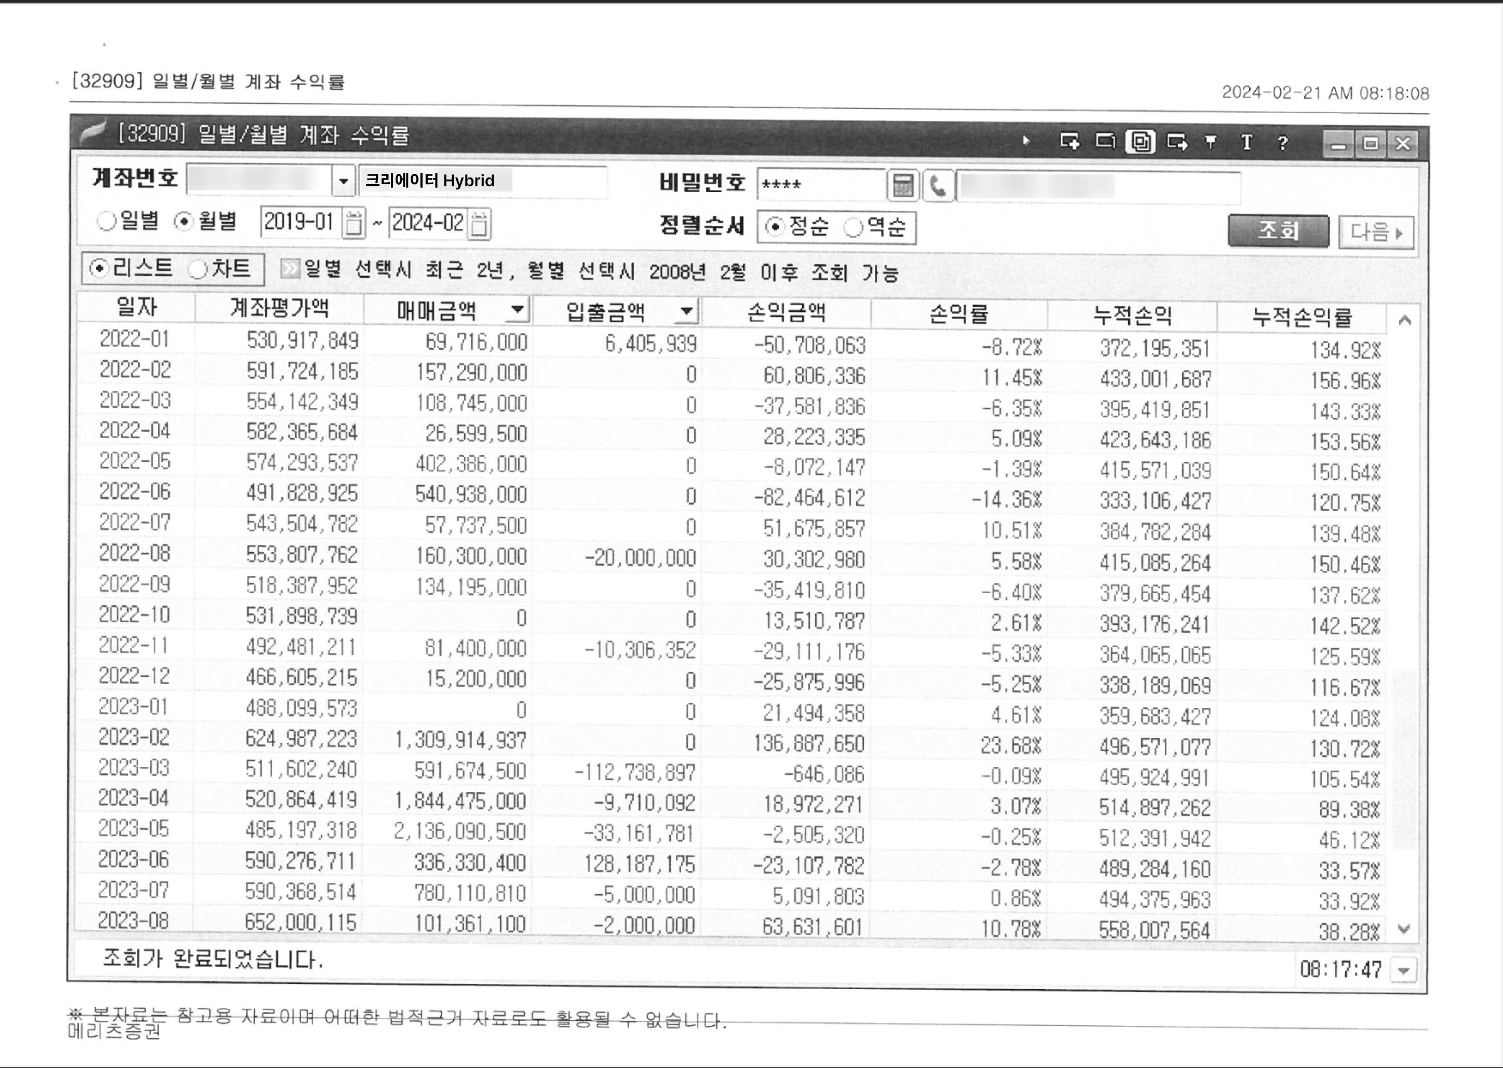Open the account number dropdown
The height and width of the screenshot is (1068, 1503).
click(343, 180)
